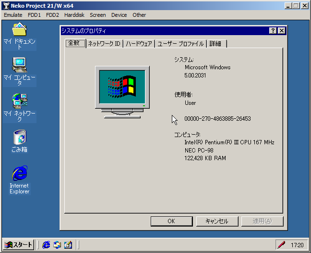Open the Harddisk menu
The image size is (311, 253).
point(74,15)
